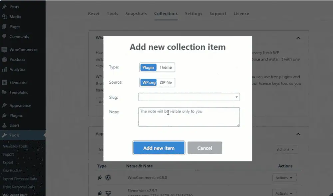Click the Add new item button

tap(159, 148)
